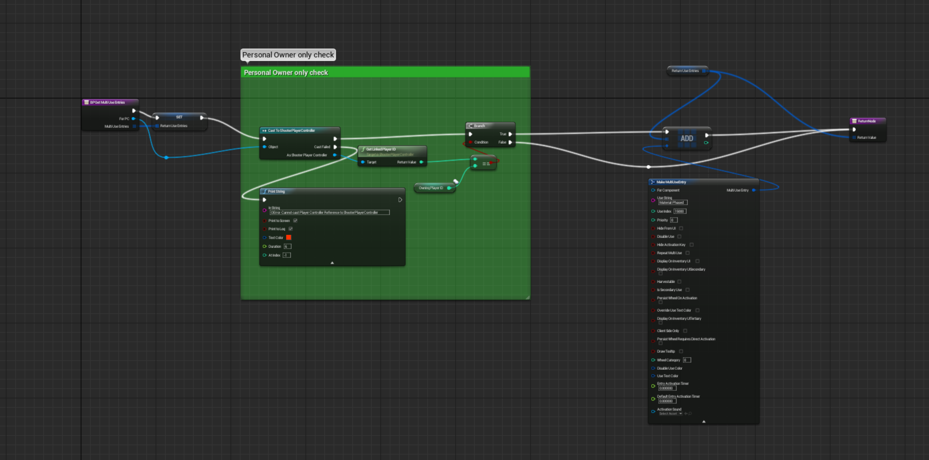
Task: Click the Default Entry Activation Timer field
Action: 667,401
